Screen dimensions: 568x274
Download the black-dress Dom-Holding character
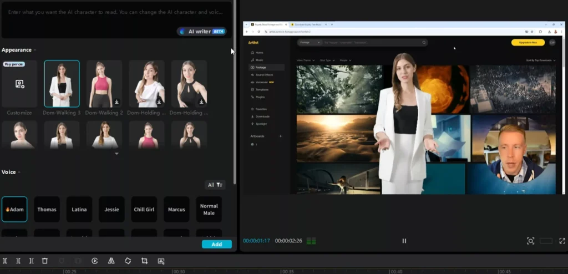tap(201, 102)
